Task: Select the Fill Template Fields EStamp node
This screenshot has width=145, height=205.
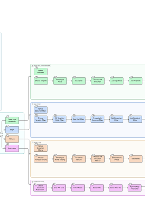Action: point(60,159)
